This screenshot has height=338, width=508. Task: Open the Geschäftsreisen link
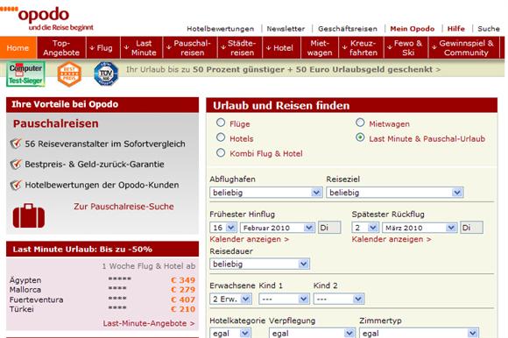[348, 29]
